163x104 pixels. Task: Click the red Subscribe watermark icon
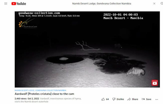[x=155, y=83]
